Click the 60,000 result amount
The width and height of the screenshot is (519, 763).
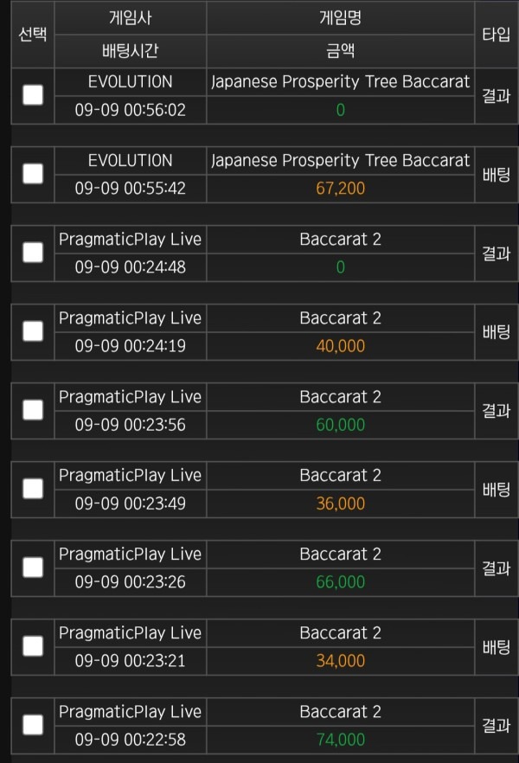pyautogui.click(x=340, y=425)
